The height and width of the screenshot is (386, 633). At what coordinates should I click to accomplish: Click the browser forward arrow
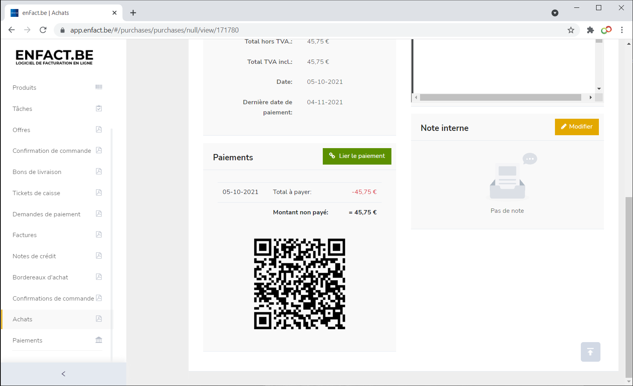tap(27, 30)
